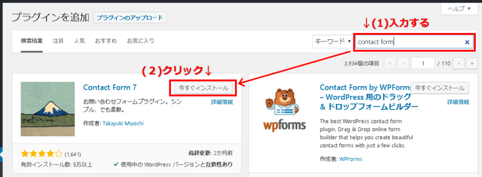Select the 検索結果 tab

pyautogui.click(x=32, y=41)
